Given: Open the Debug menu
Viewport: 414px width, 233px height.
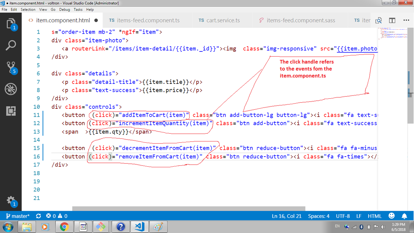Looking at the screenshot, I should point(64,9).
